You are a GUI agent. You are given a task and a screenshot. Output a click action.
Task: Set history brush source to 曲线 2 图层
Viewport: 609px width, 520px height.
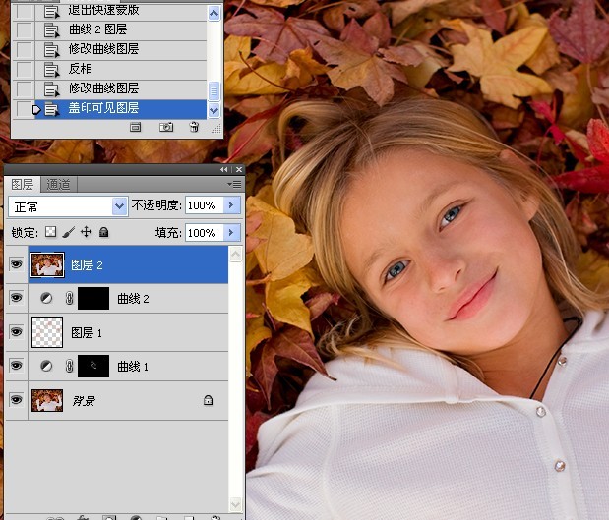25,30
